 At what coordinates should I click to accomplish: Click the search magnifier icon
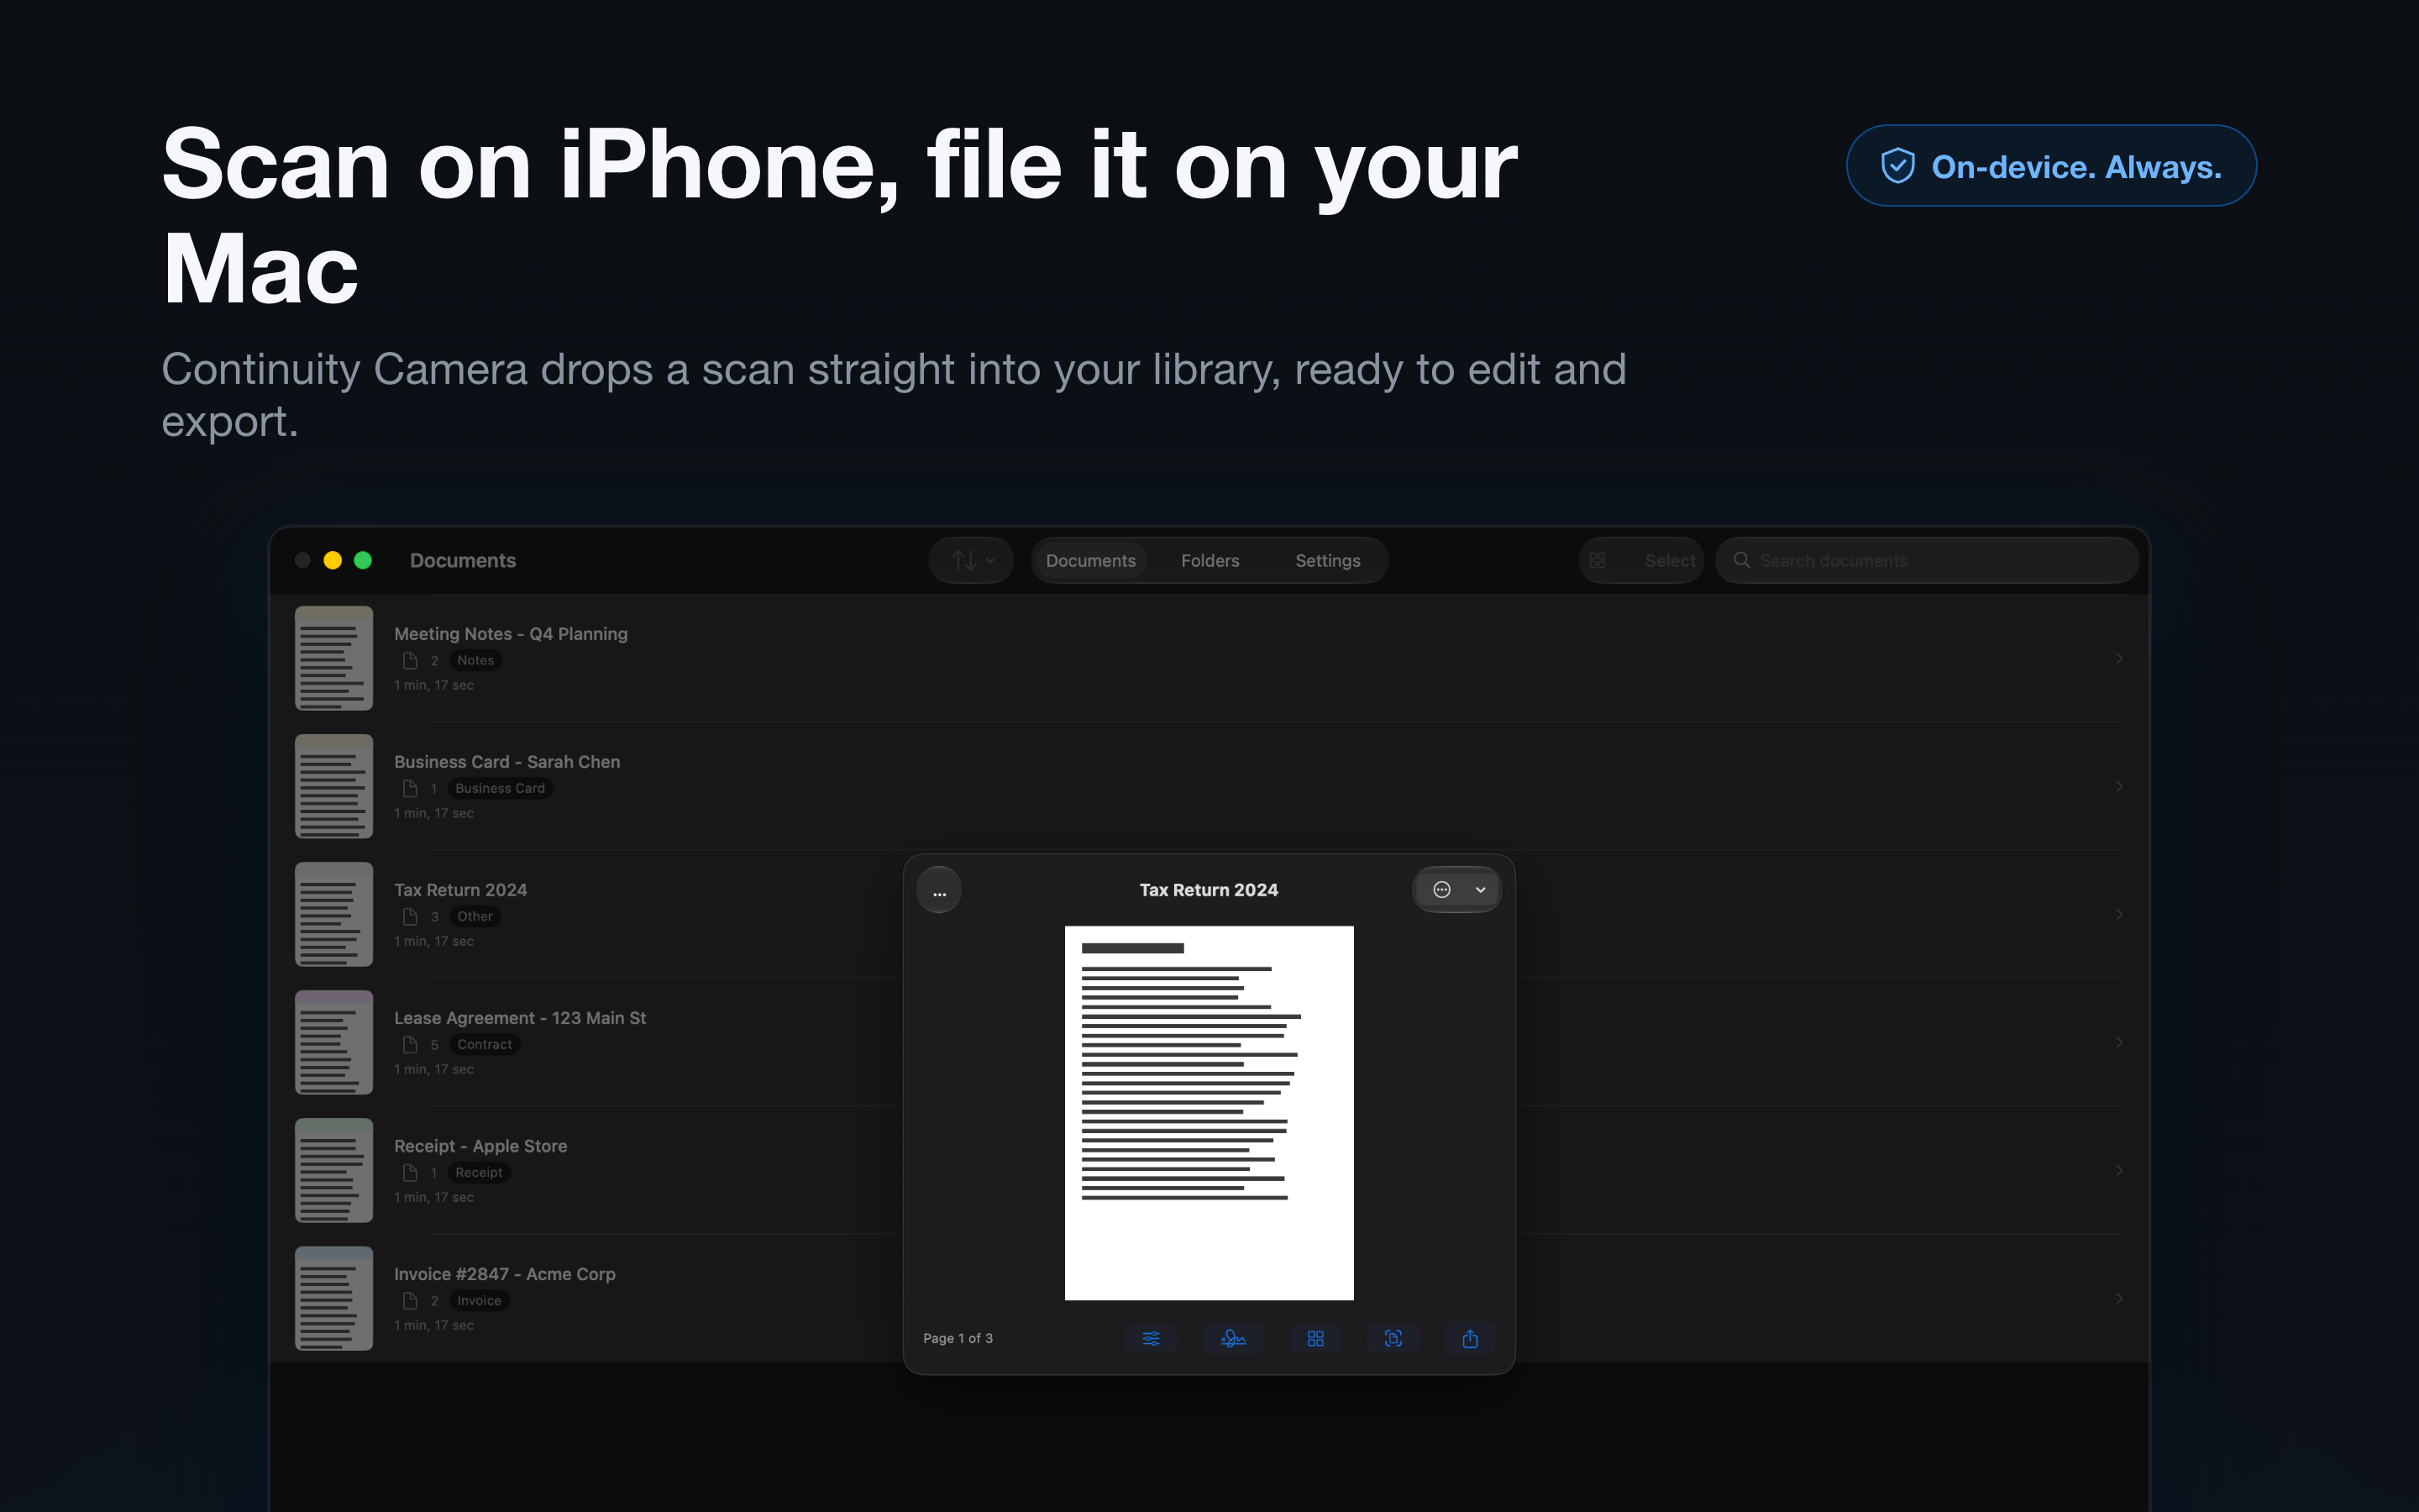click(x=1741, y=560)
